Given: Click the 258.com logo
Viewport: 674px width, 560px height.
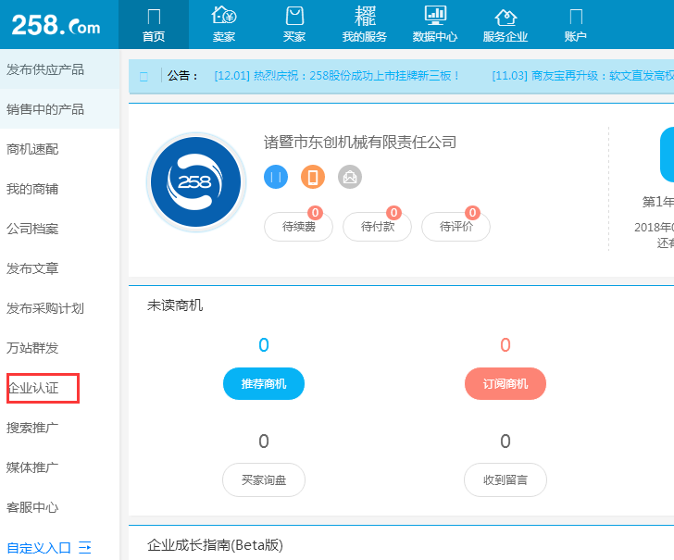Looking at the screenshot, I should point(56,25).
